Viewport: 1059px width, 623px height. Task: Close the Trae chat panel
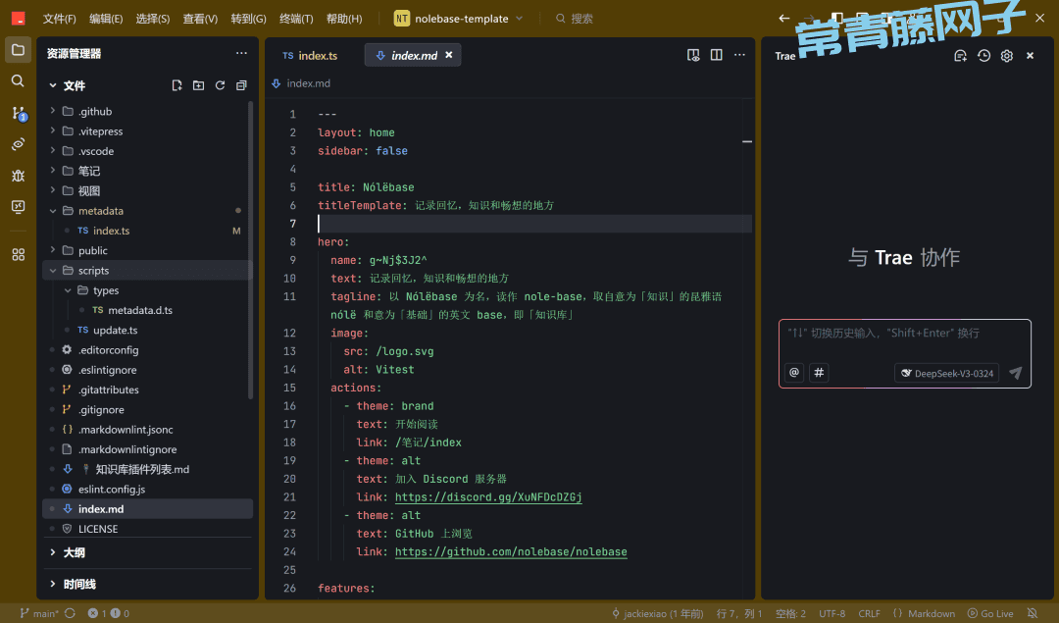(1030, 56)
